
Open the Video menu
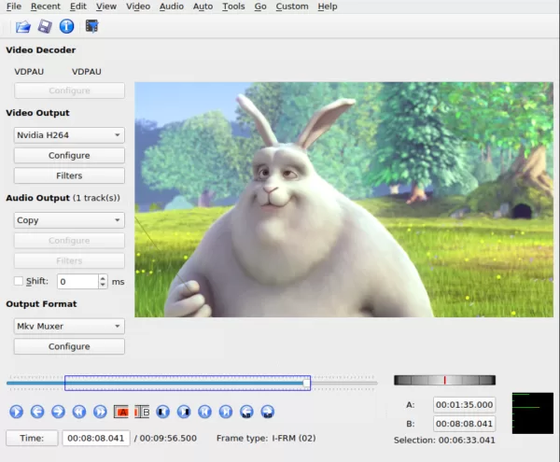[x=138, y=7]
